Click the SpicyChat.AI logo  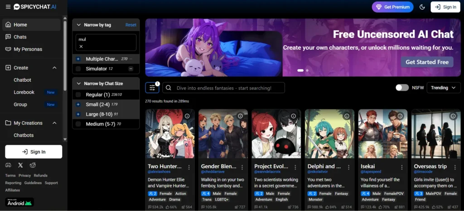tap(35, 7)
